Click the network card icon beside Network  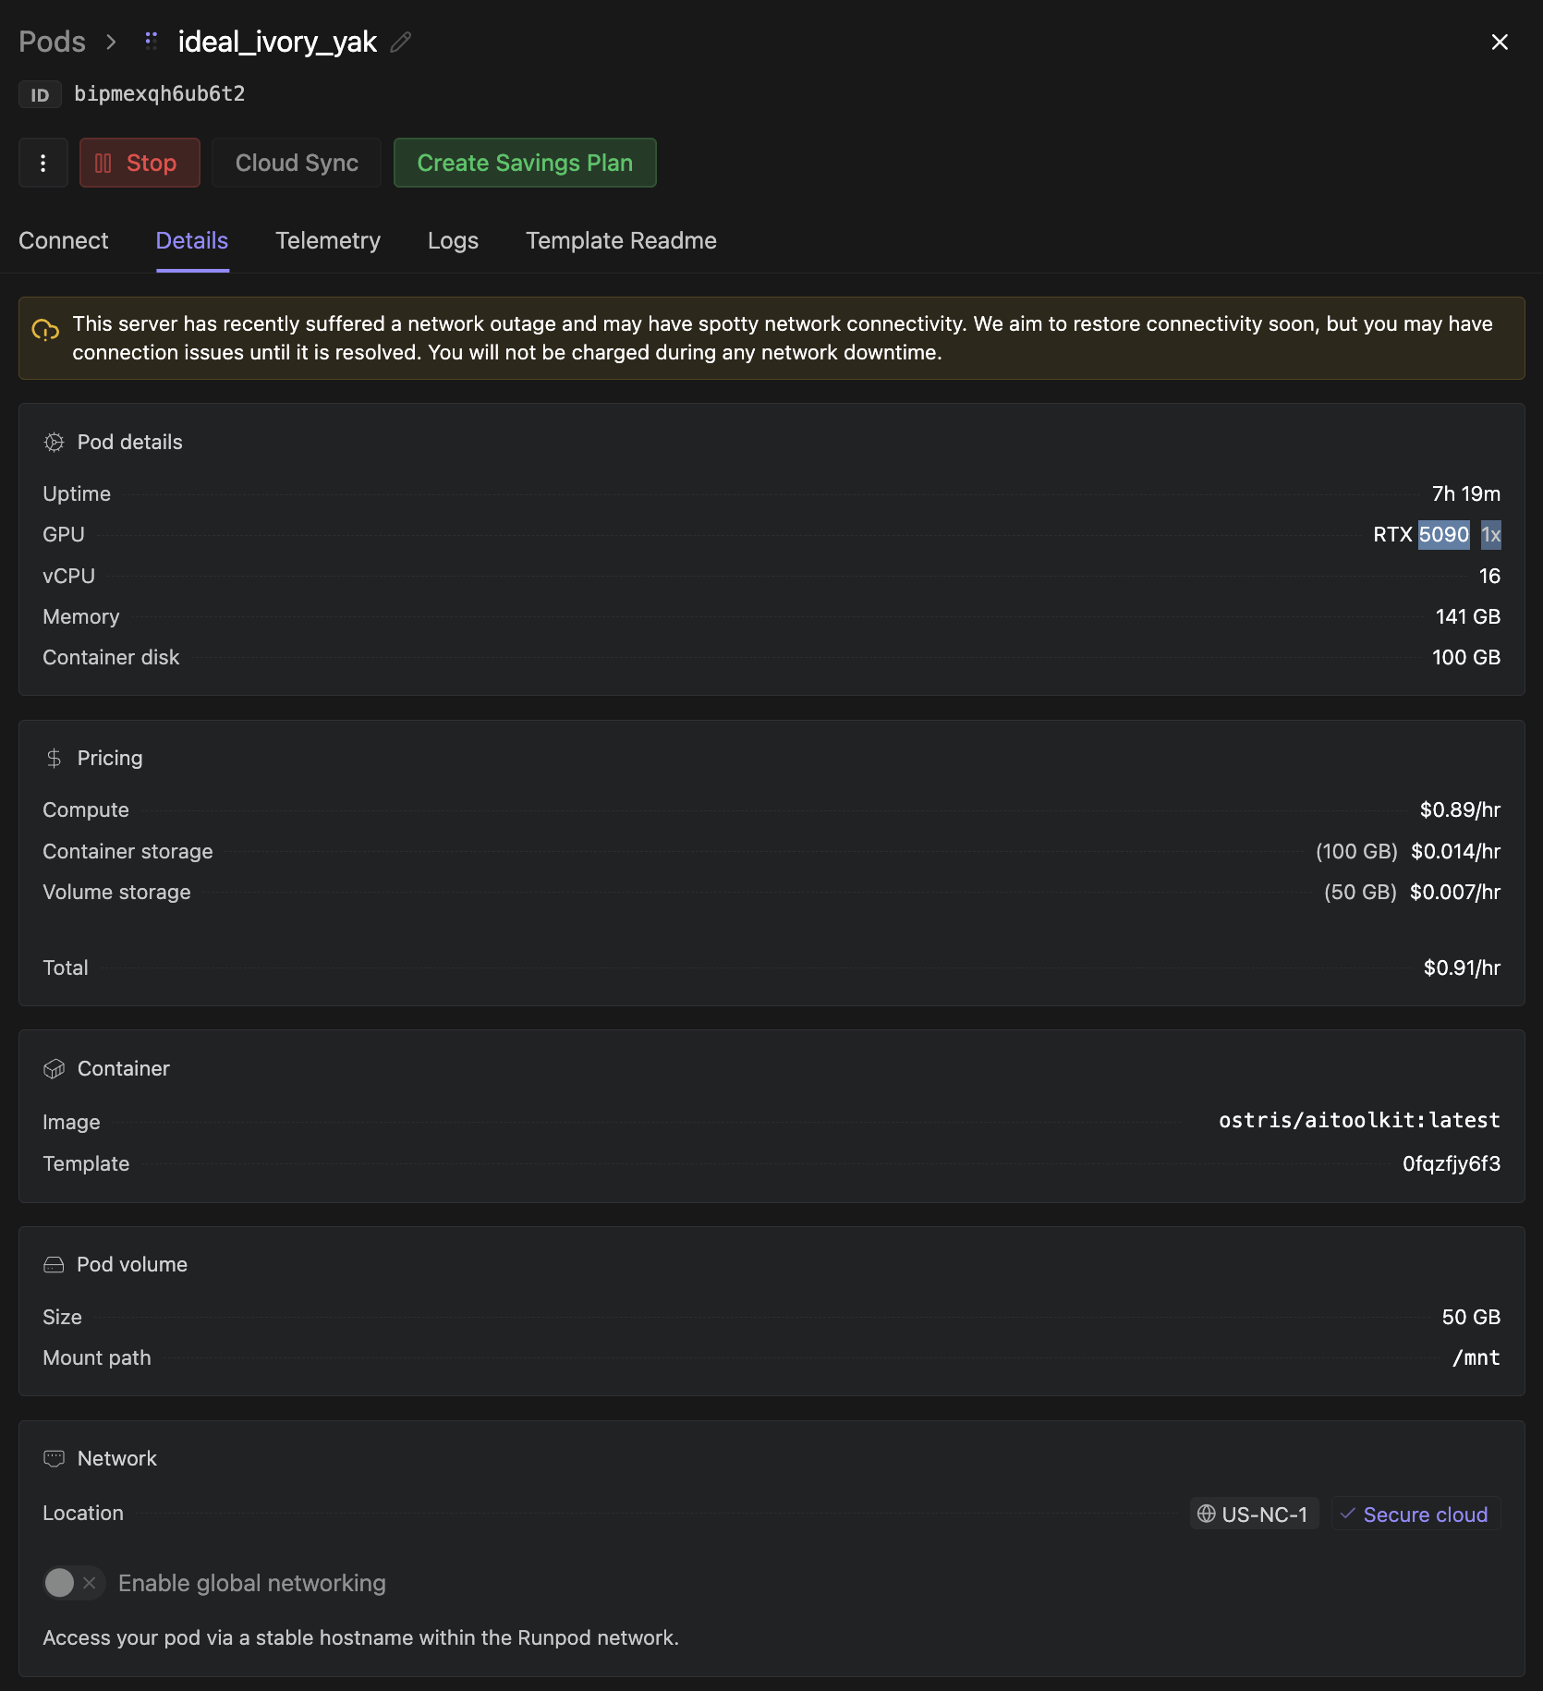click(54, 1458)
